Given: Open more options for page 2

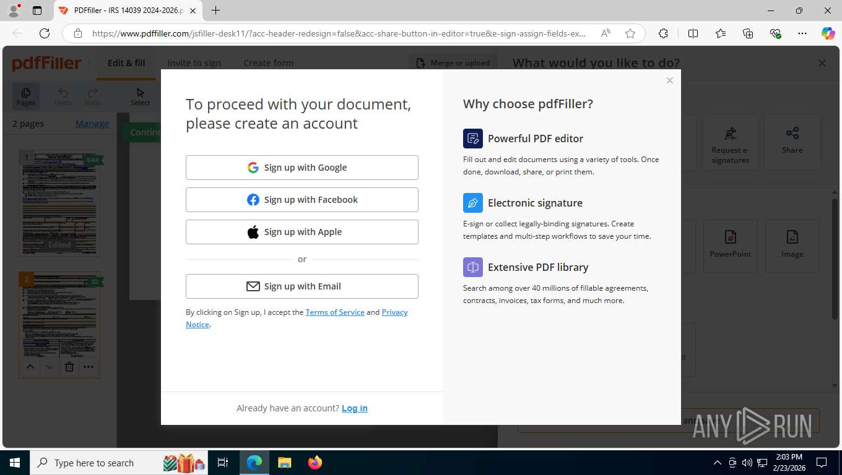Looking at the screenshot, I should 89,367.
